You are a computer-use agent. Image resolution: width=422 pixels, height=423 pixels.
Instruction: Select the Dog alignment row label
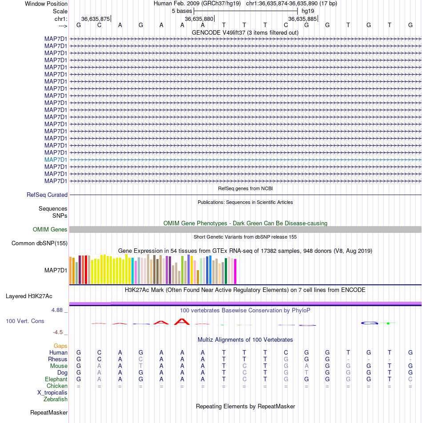click(x=62, y=372)
